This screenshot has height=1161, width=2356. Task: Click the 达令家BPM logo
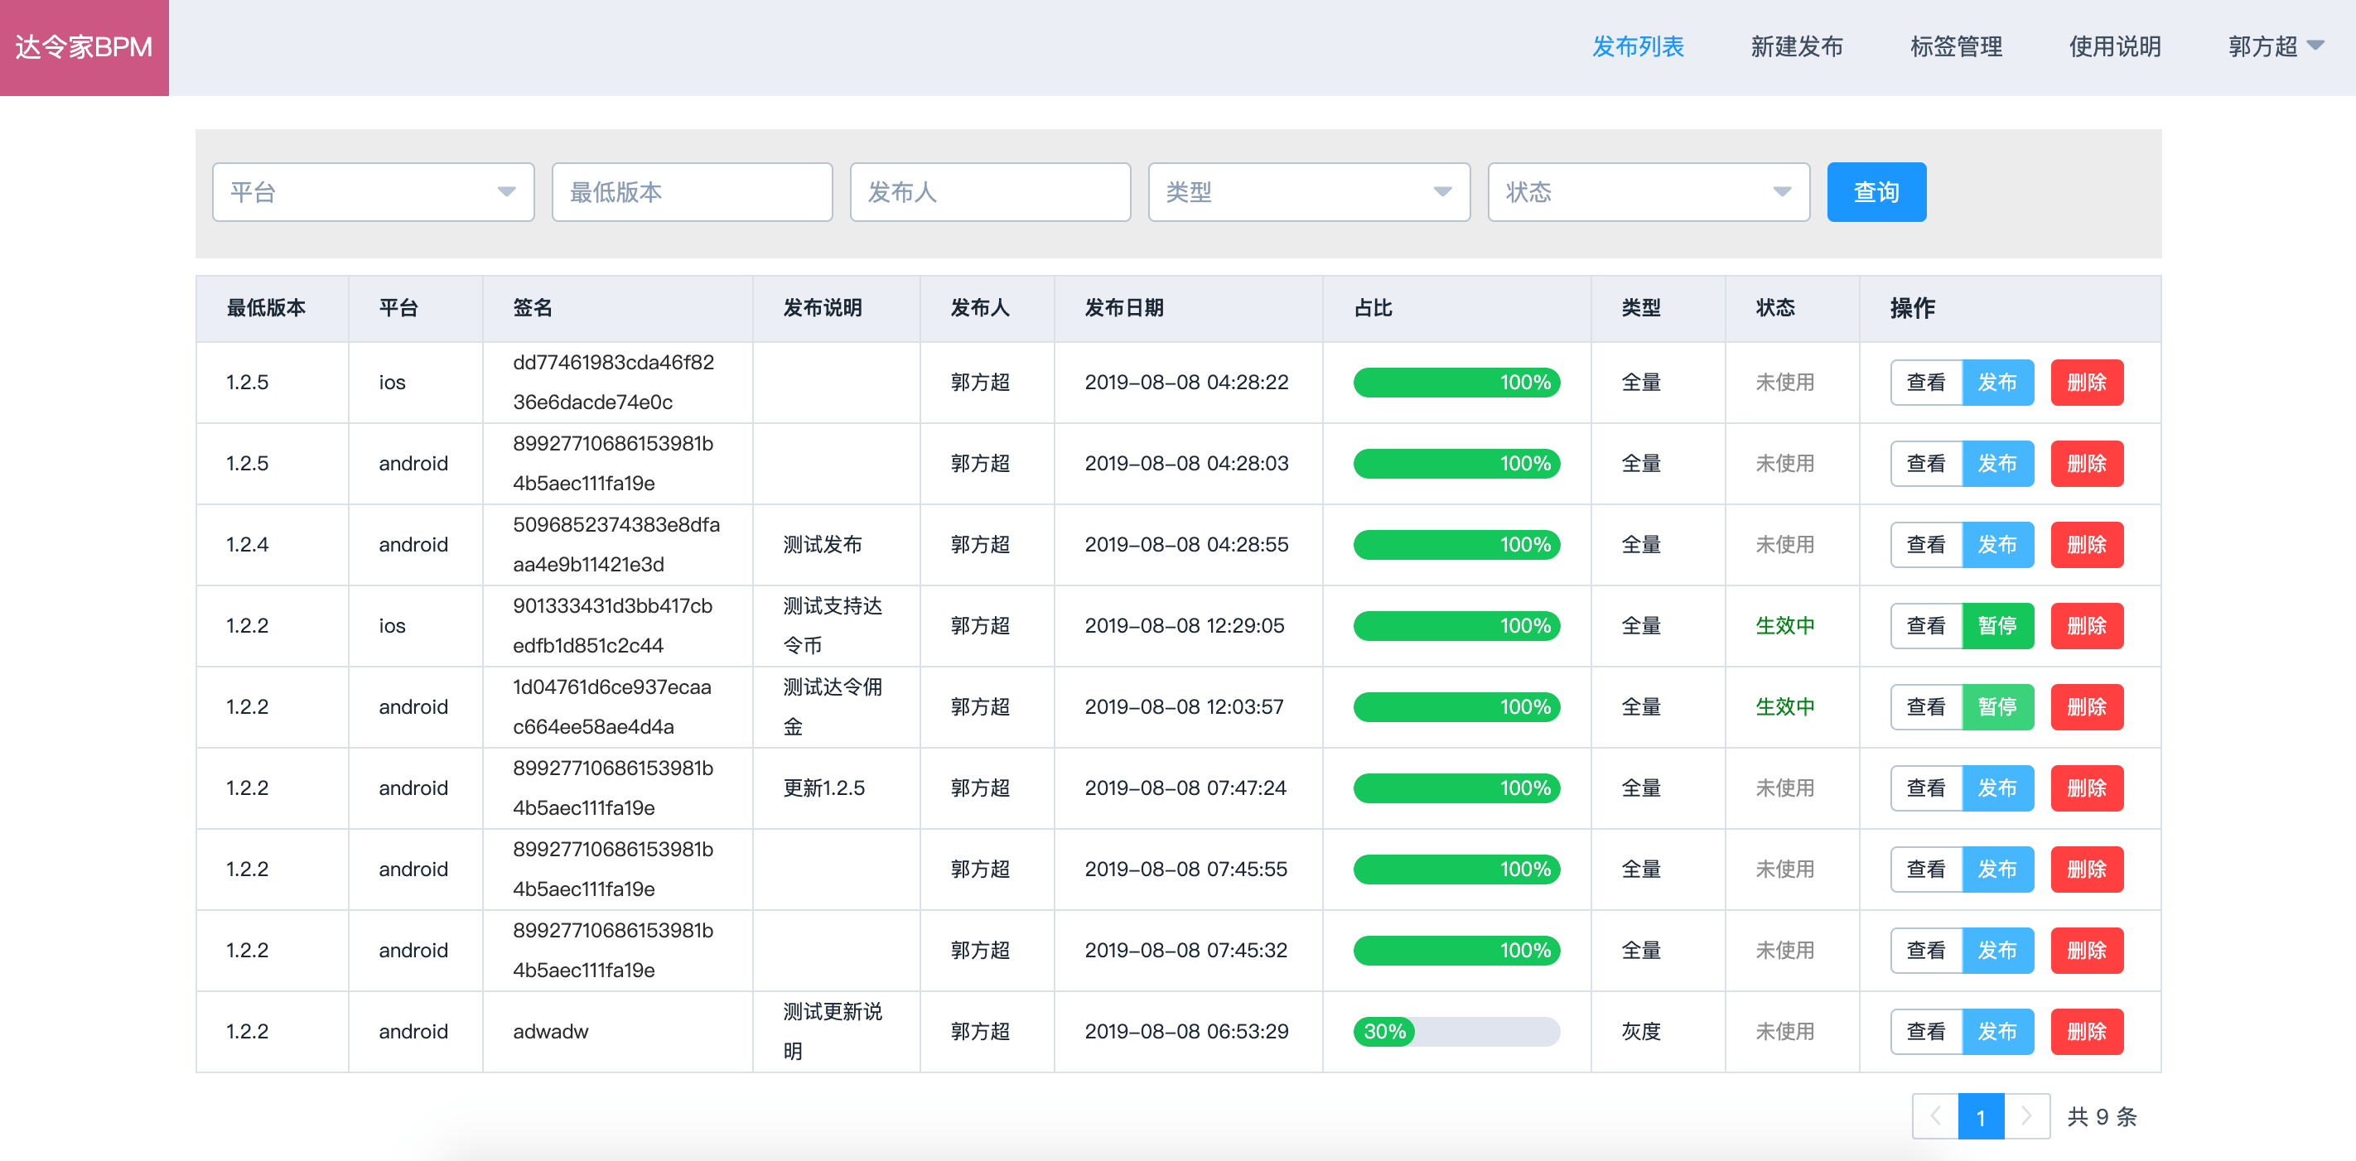(x=83, y=46)
